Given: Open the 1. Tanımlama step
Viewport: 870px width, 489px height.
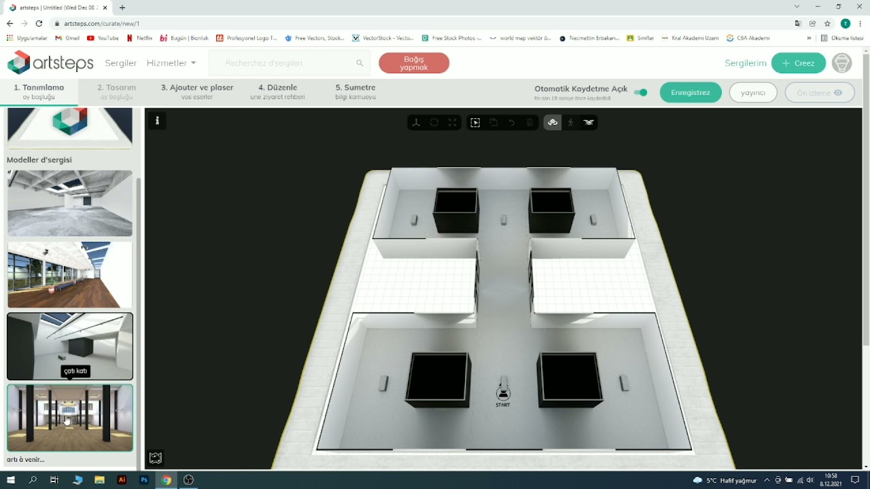Looking at the screenshot, I should pyautogui.click(x=39, y=92).
